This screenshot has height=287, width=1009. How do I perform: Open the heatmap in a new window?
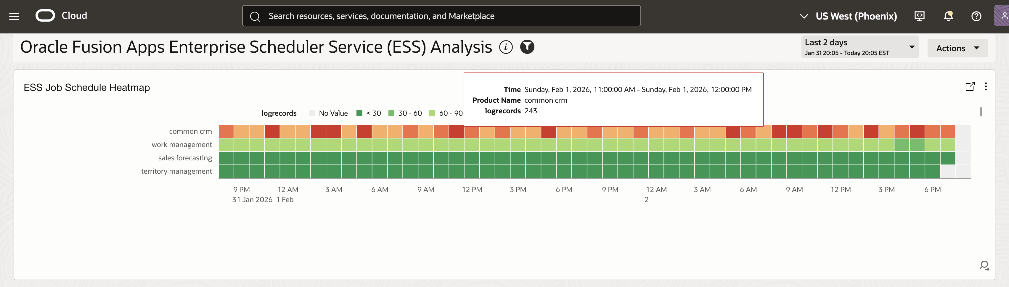click(970, 86)
